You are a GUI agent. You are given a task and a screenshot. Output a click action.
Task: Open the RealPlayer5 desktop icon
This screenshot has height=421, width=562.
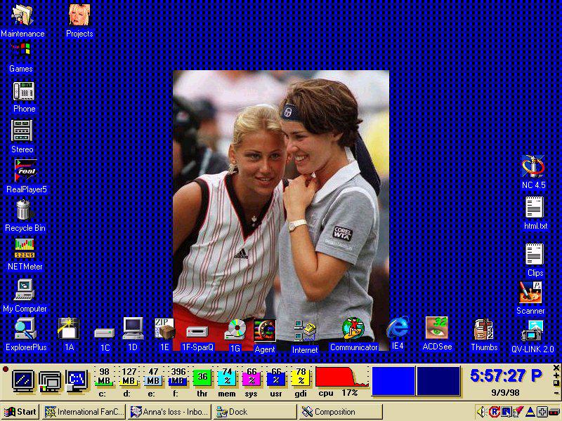point(25,171)
